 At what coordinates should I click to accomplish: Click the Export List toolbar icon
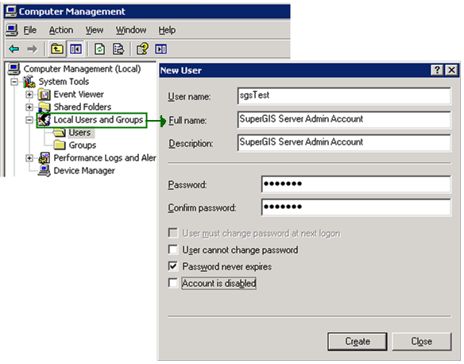[118, 48]
